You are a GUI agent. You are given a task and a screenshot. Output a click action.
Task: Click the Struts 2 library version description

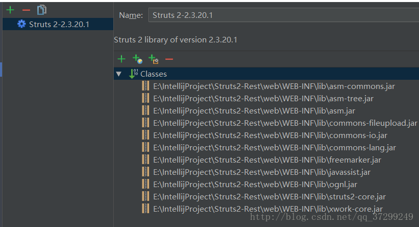point(176,40)
